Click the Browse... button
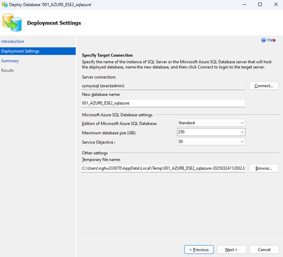Viewport: 283px width, 257px height. coord(264,168)
